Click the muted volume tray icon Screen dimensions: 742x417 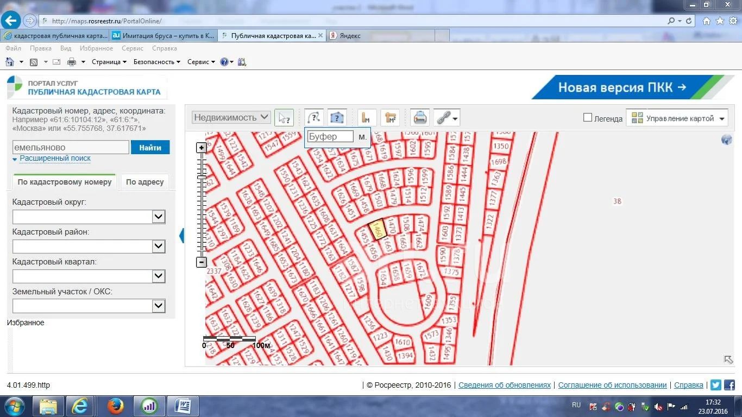point(658,407)
